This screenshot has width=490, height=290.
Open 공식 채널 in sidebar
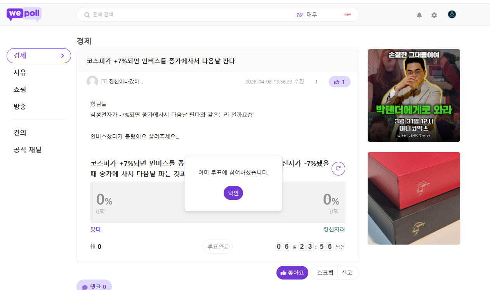coord(28,149)
